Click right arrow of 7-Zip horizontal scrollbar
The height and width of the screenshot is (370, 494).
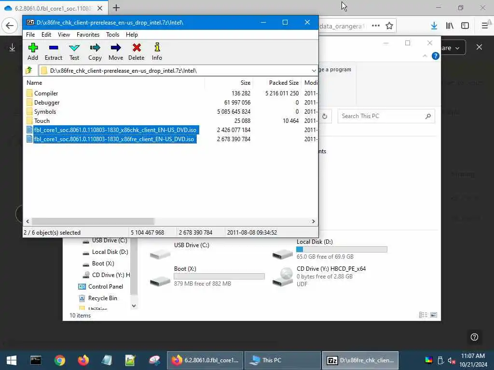pyautogui.click(x=313, y=222)
